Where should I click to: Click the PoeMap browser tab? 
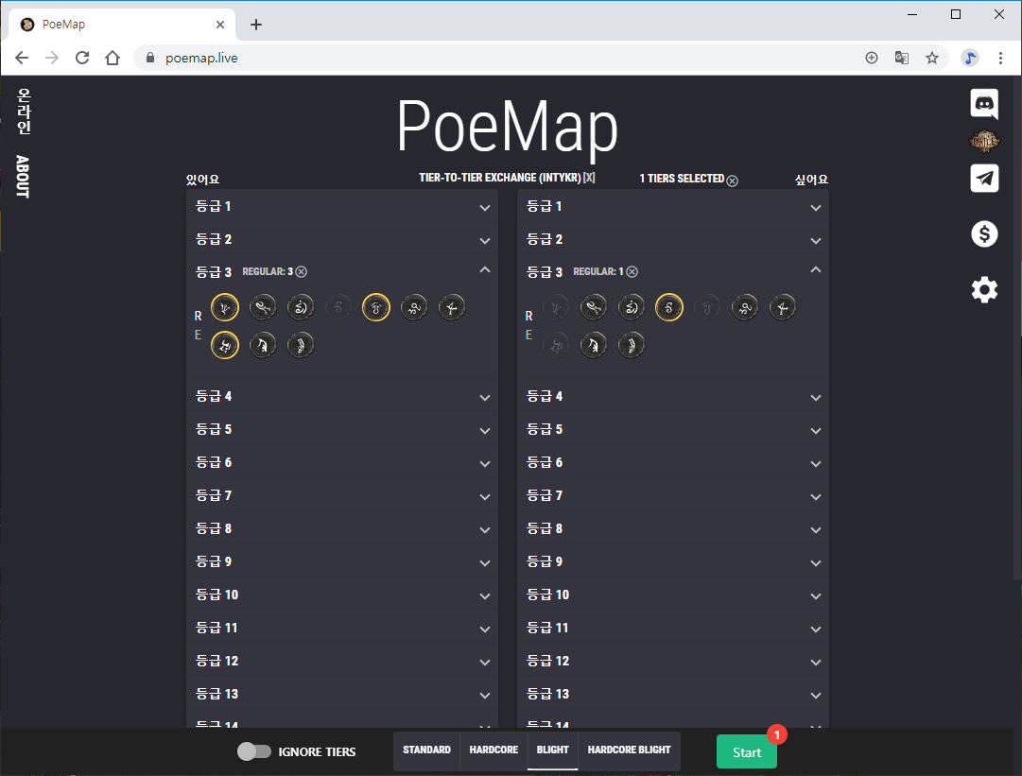(x=122, y=25)
